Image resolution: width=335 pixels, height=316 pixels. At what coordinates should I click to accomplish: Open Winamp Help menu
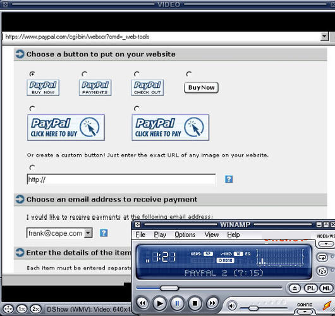click(233, 234)
